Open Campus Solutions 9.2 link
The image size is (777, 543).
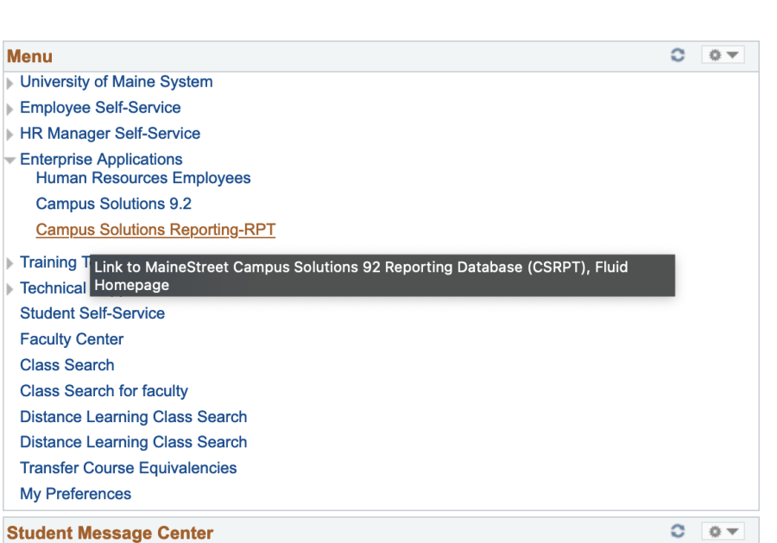pyautogui.click(x=113, y=204)
